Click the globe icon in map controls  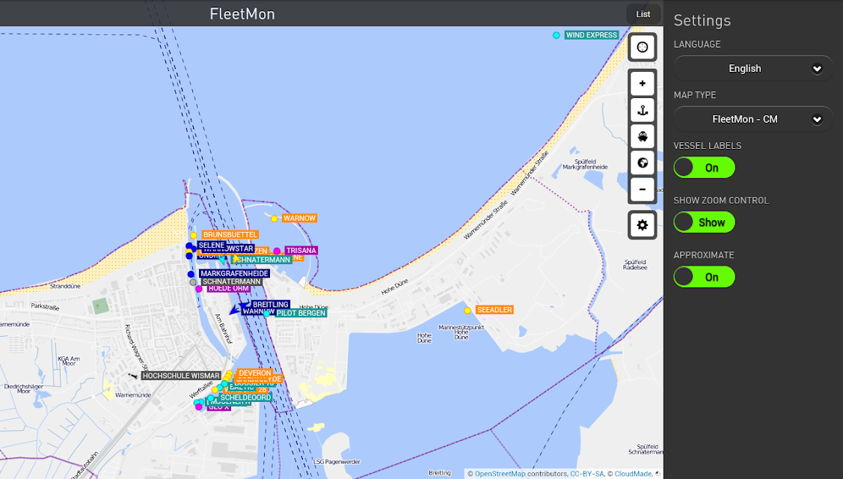[x=642, y=163]
